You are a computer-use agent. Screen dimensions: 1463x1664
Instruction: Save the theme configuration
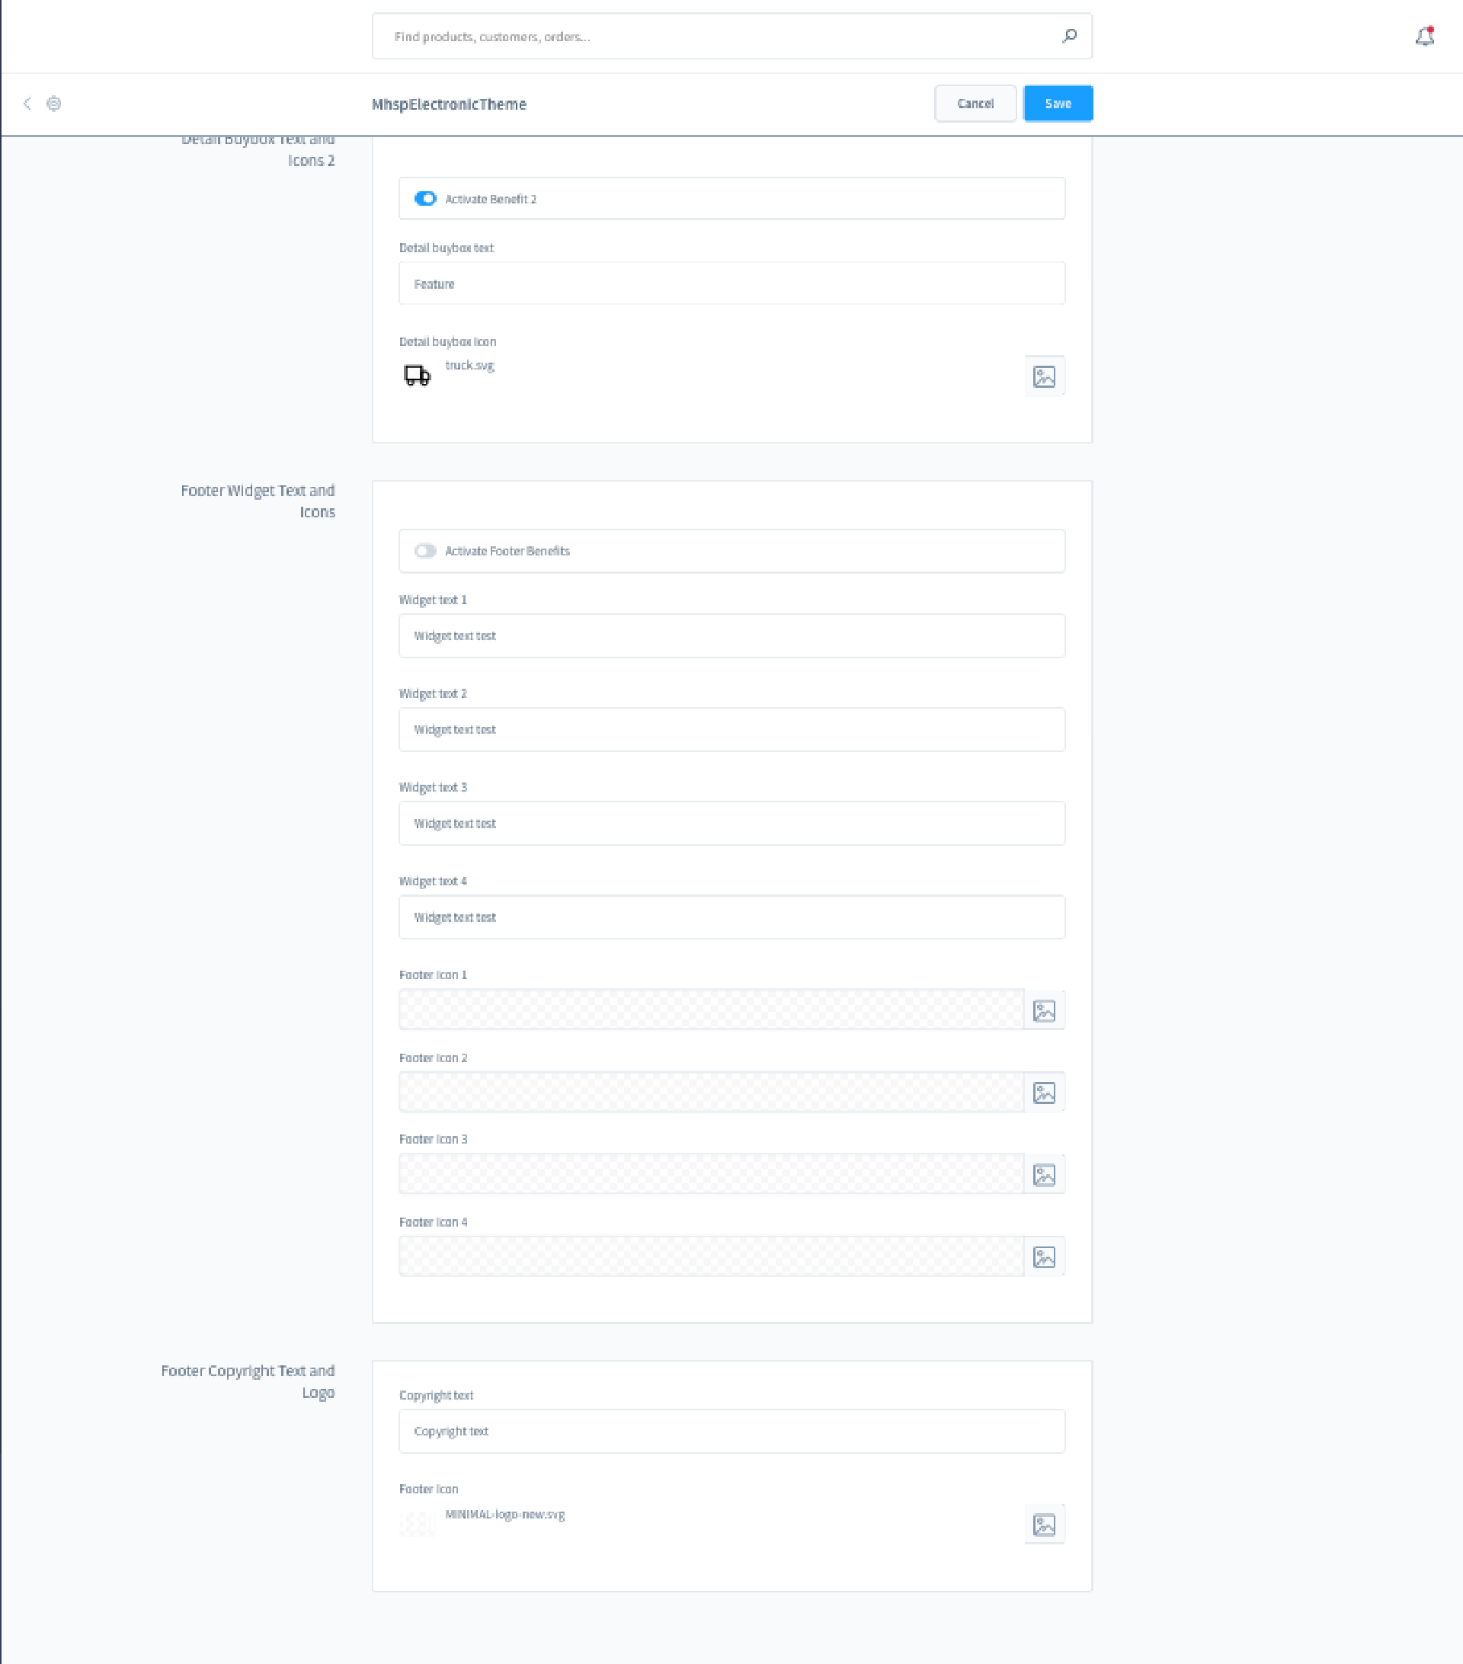point(1058,104)
